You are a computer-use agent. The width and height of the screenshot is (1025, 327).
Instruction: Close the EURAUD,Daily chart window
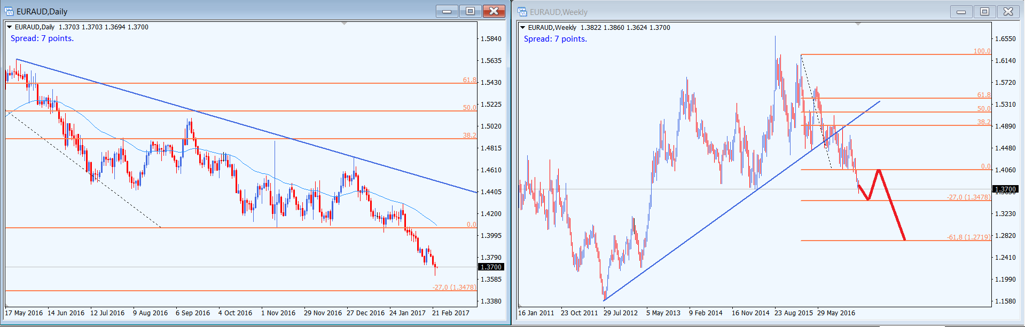click(x=494, y=11)
